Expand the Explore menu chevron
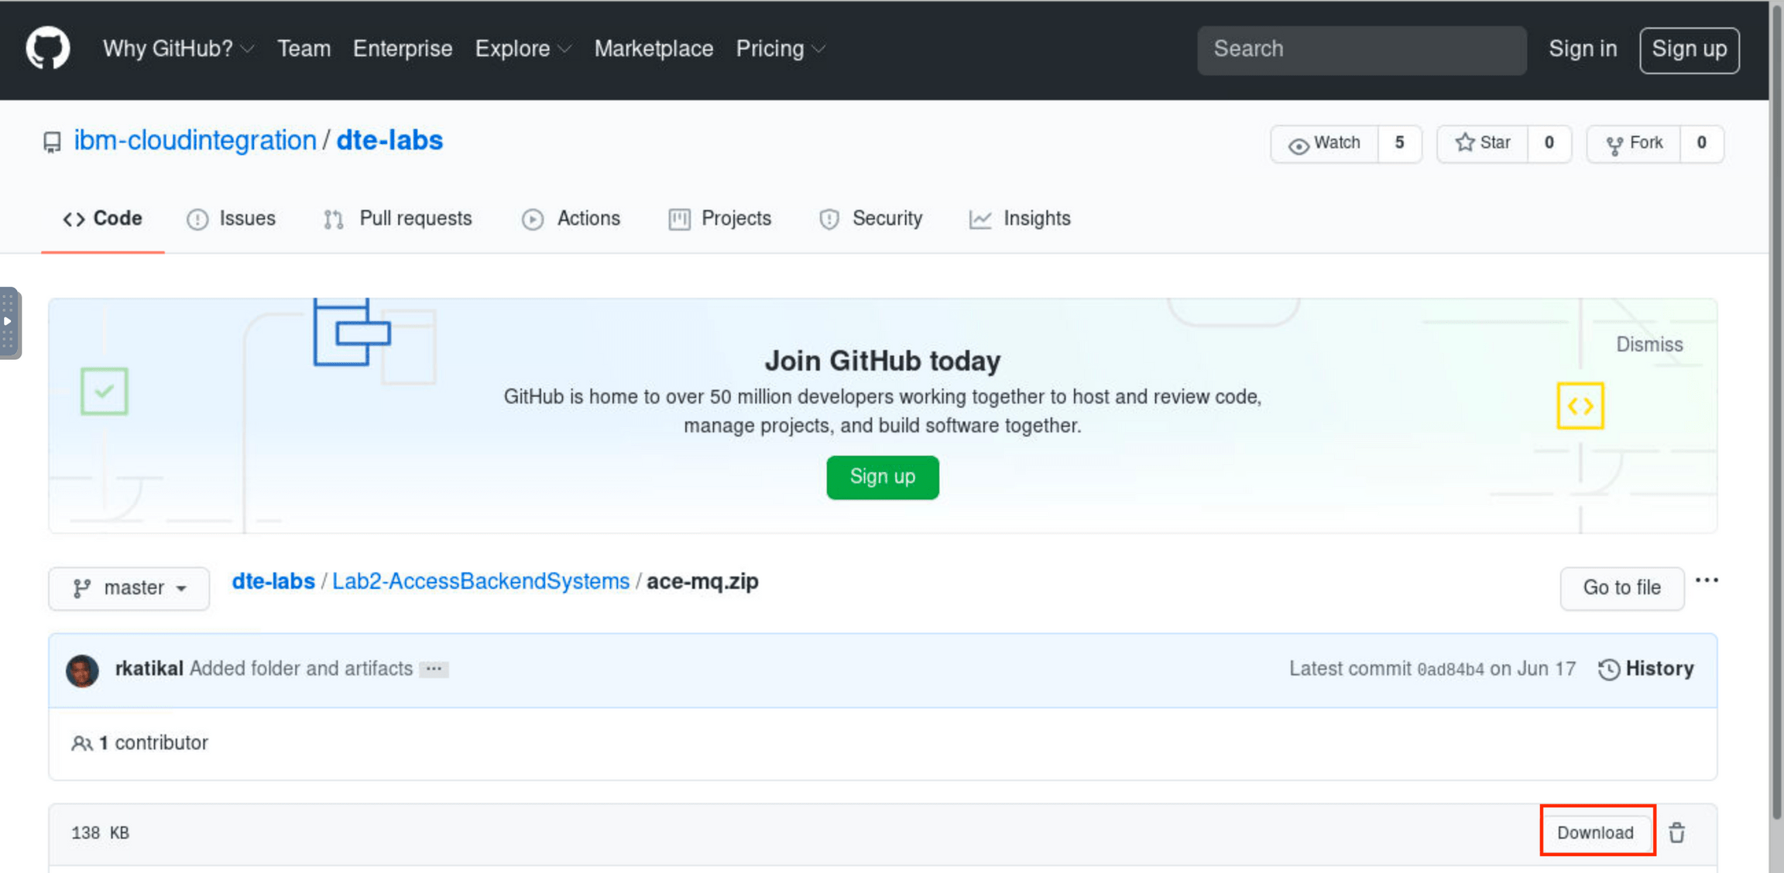The width and height of the screenshot is (1784, 873). pos(566,49)
